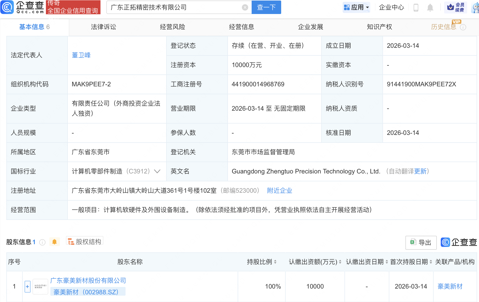Toggle sorting on the 持股比例 column

pos(275,262)
